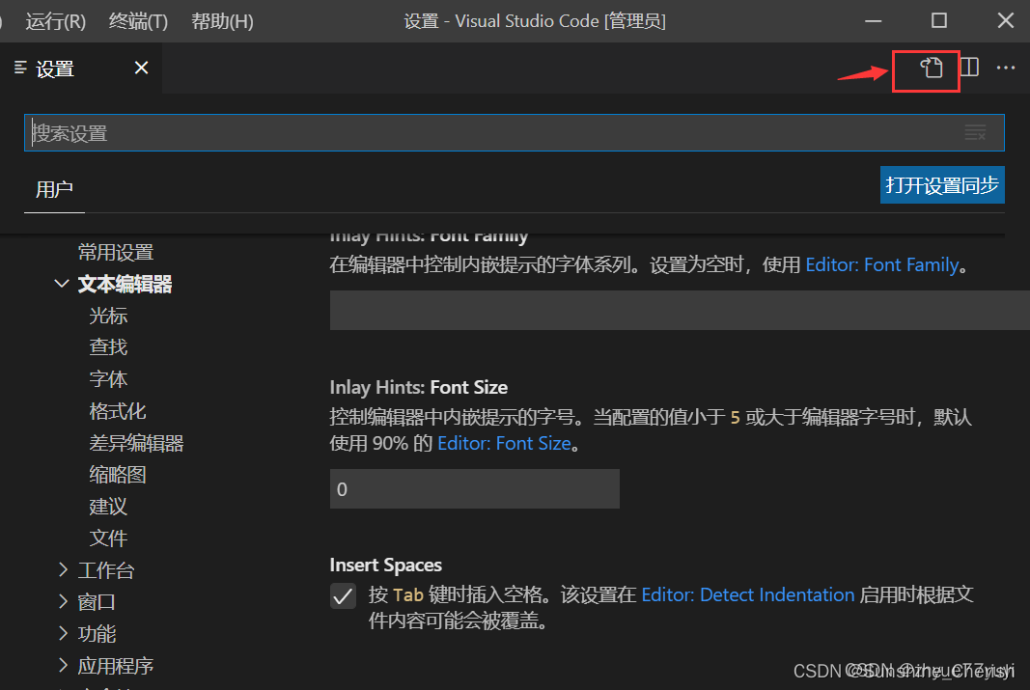This screenshot has width=1030, height=690.
Task: Select the 用户 settings tab
Action: [54, 189]
